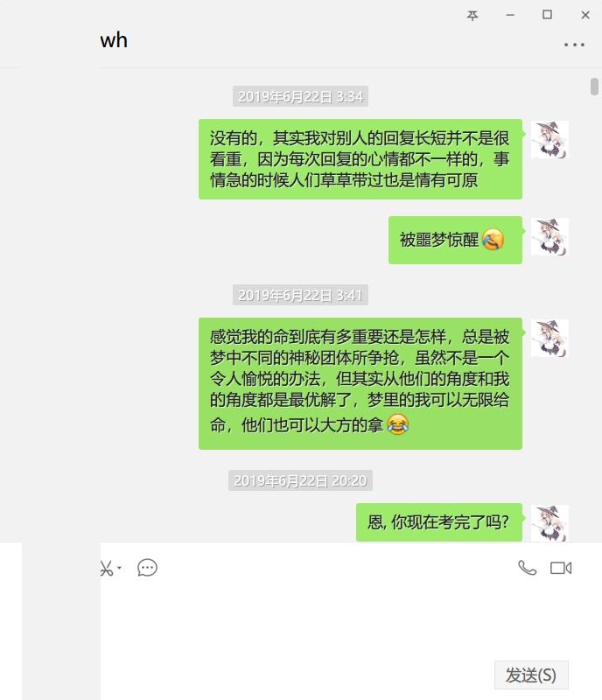Viewport: 602px width, 700px height.
Task: Select the 恩, 你现在考完了吗? message bubble
Action: [x=439, y=522]
